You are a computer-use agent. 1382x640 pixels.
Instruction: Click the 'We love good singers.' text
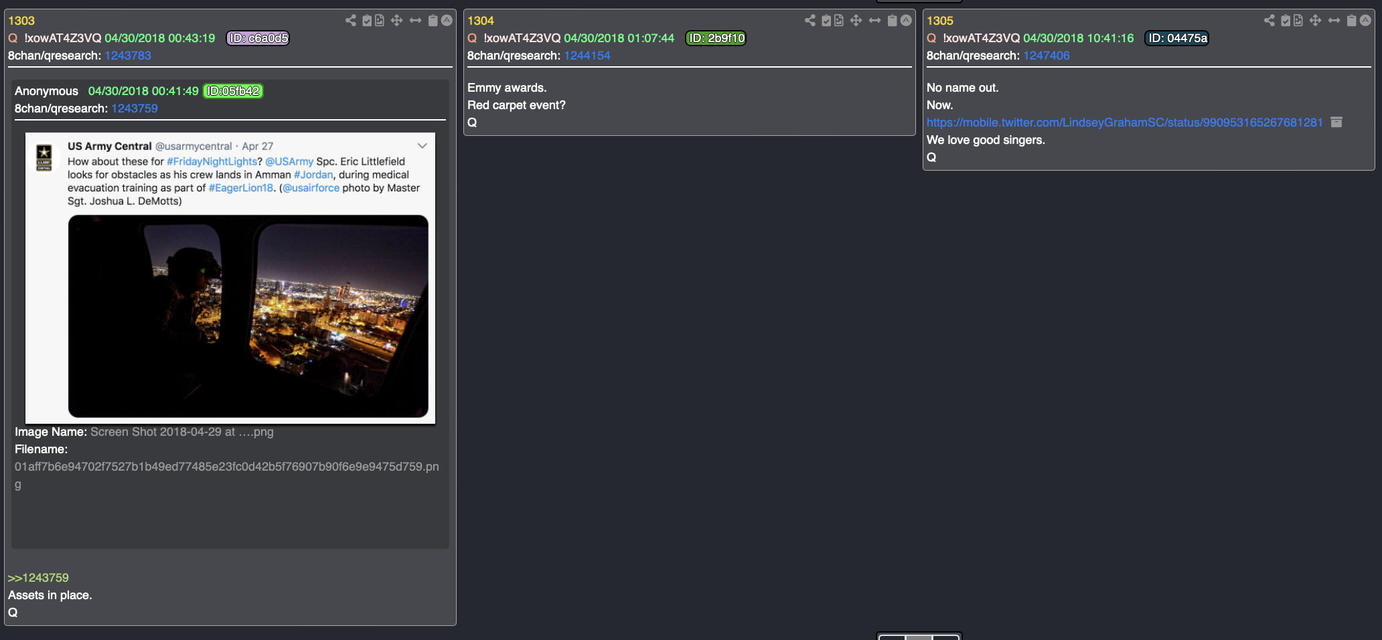pyautogui.click(x=986, y=140)
